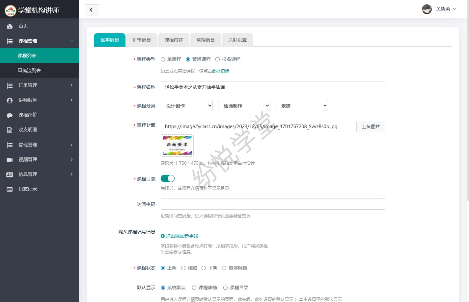Click the income details document icon
The height and width of the screenshot is (302, 469).
point(10,130)
